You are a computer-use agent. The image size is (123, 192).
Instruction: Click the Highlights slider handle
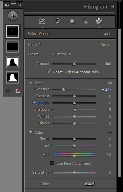(74, 103)
